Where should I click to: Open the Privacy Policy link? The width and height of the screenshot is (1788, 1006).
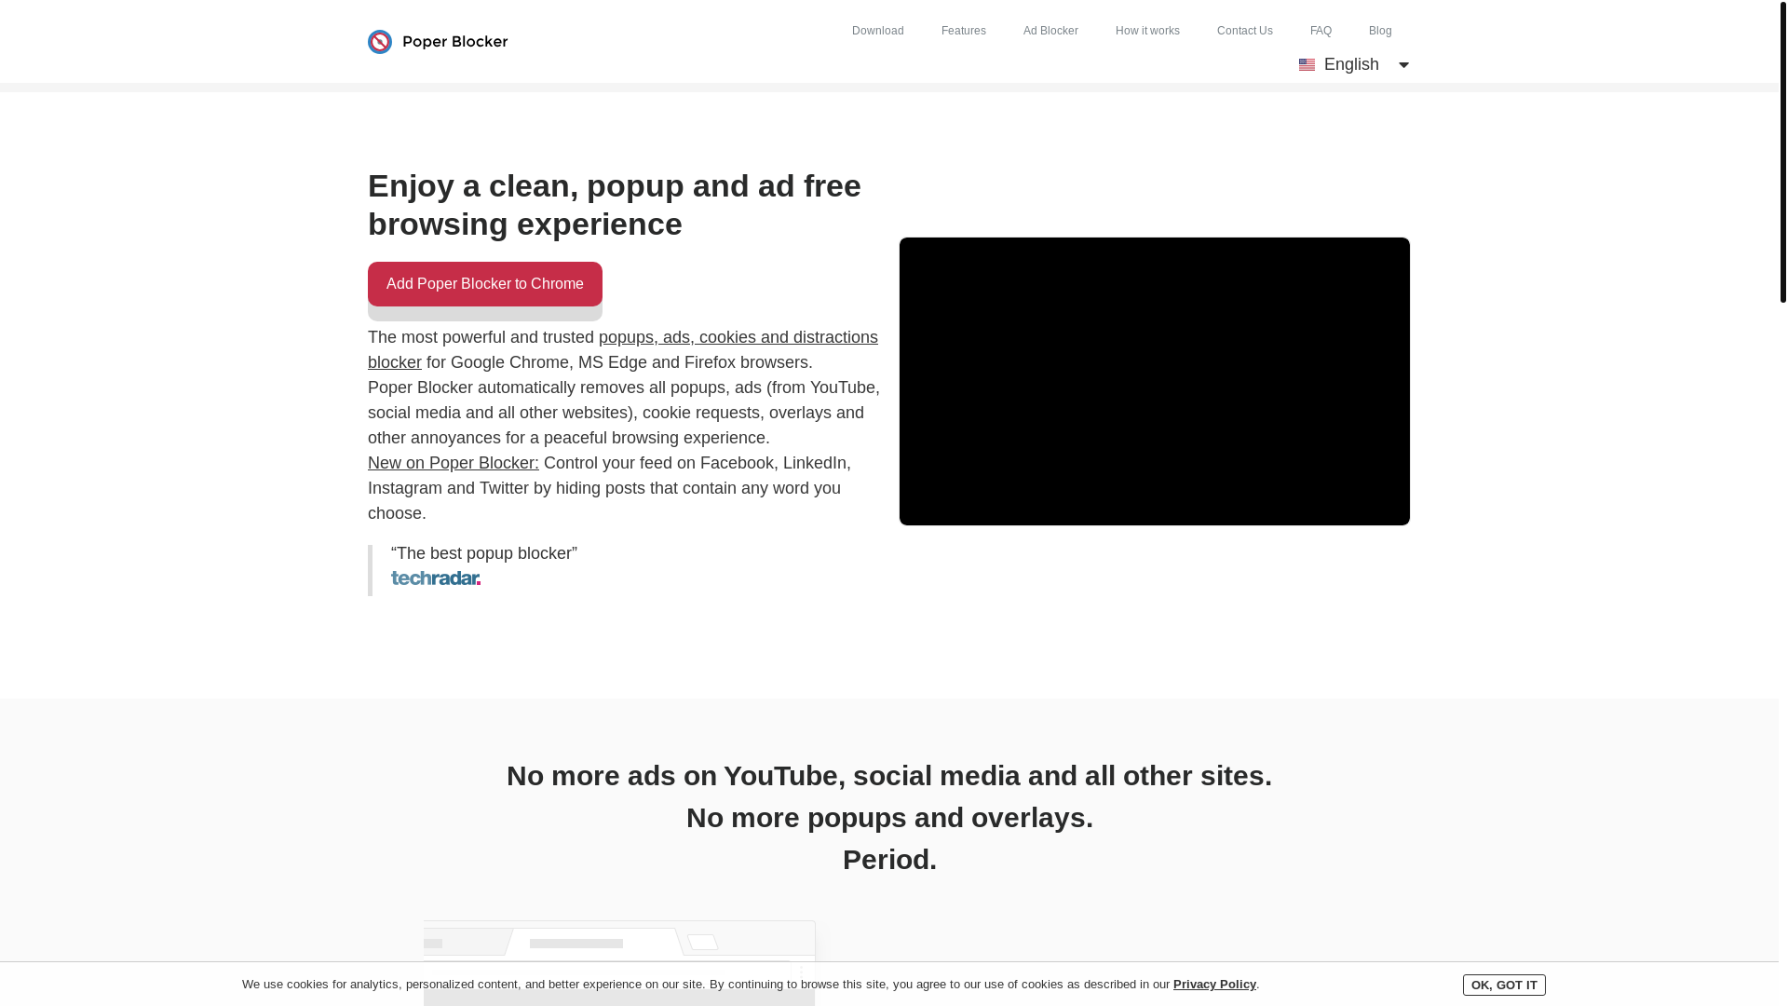[1214, 985]
